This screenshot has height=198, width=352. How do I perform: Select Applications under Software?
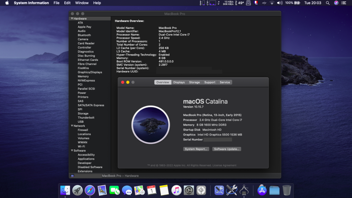[x=86, y=159]
